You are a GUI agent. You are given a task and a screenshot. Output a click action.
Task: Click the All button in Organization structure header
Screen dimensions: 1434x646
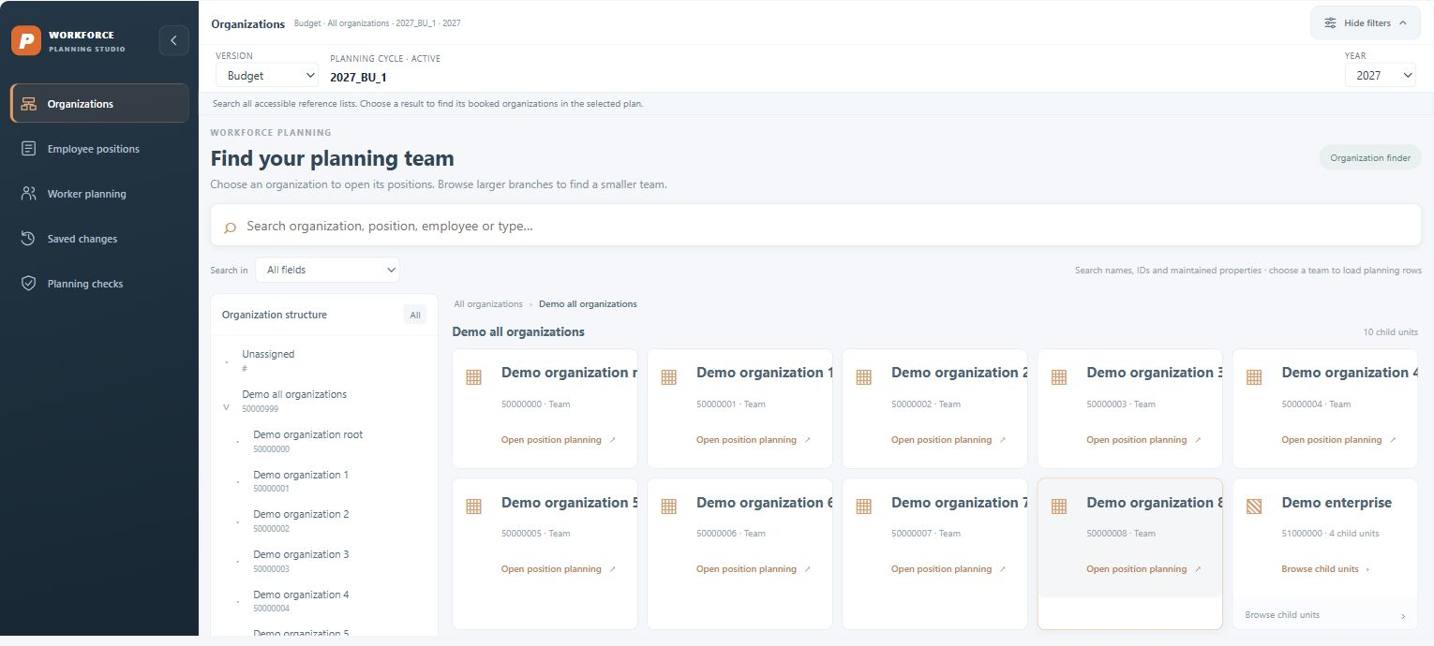pyautogui.click(x=415, y=316)
